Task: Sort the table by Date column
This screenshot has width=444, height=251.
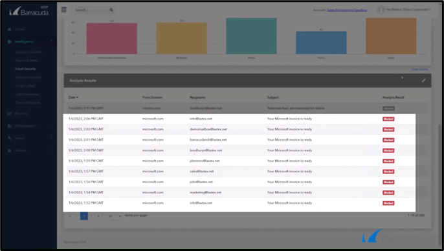Action: 73,97
